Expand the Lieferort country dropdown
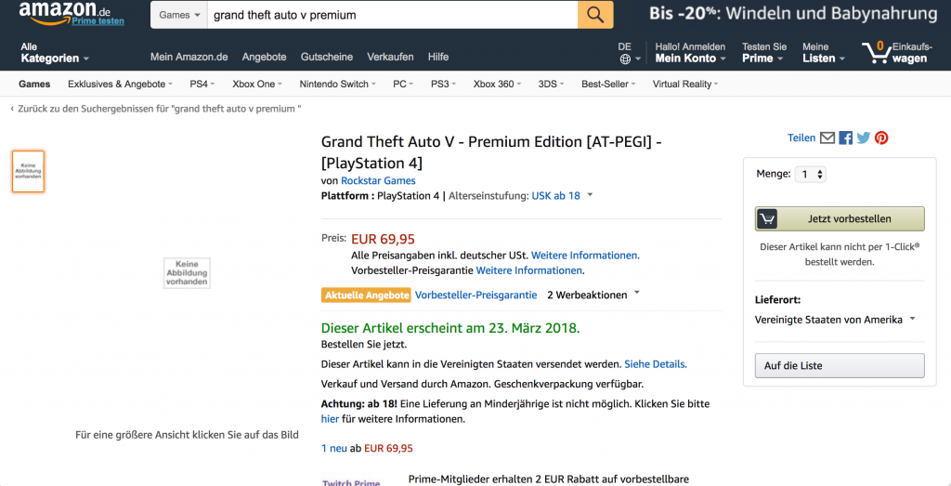951x486 pixels. coord(834,320)
